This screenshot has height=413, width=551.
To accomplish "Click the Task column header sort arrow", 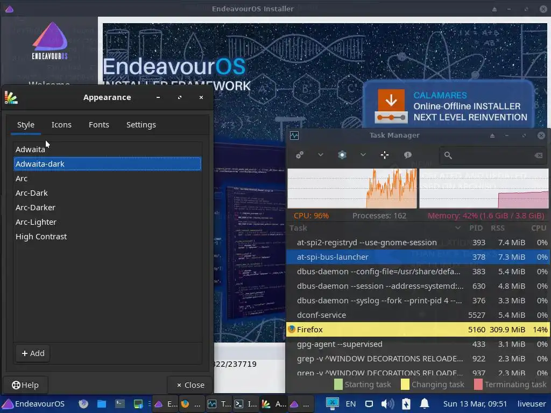I will pos(458,228).
